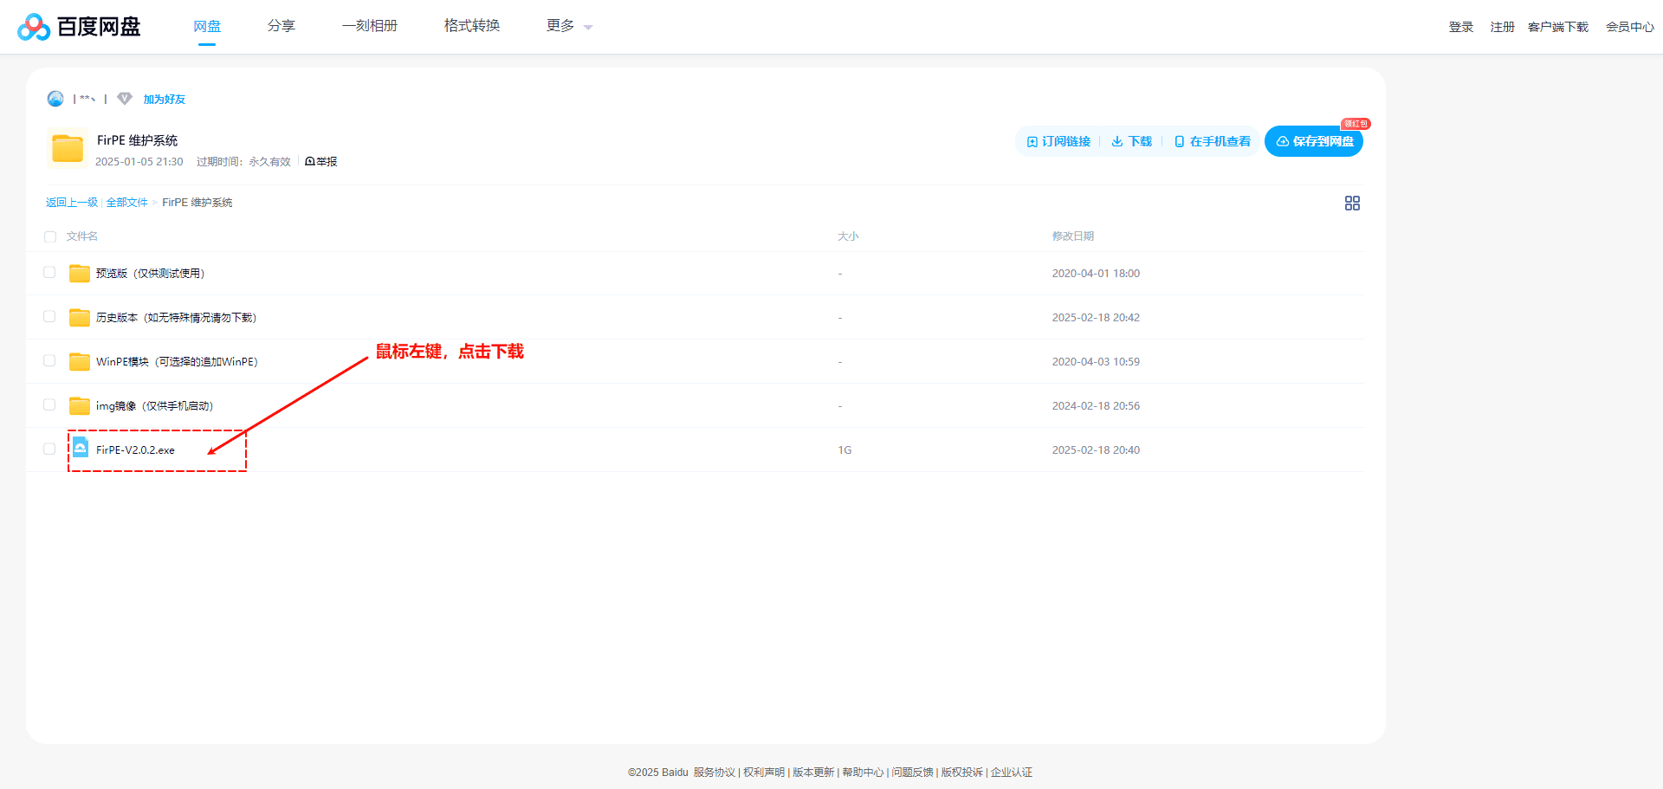The height and width of the screenshot is (789, 1663).
Task: Click 订阅链接 subscribe button
Action: tap(1058, 141)
